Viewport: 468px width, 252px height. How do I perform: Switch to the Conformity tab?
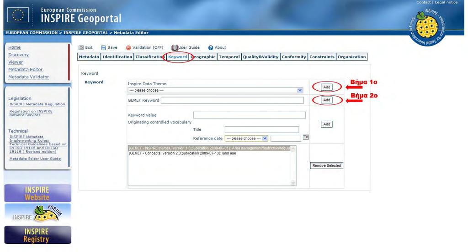coord(294,57)
